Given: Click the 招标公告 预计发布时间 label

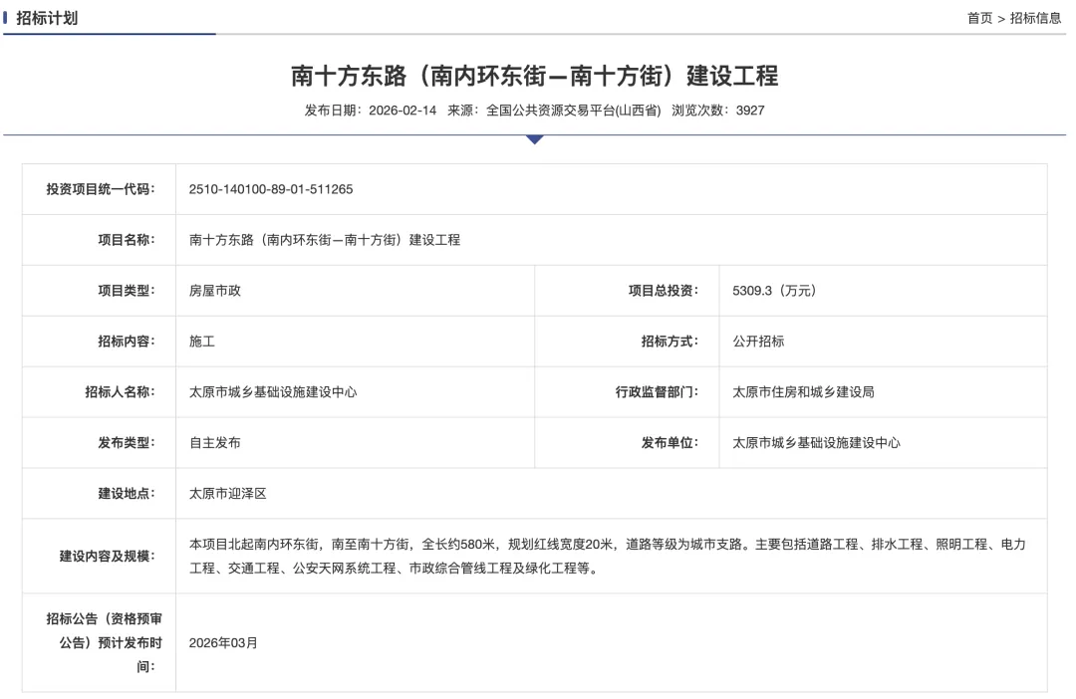Looking at the screenshot, I should click(105, 643).
